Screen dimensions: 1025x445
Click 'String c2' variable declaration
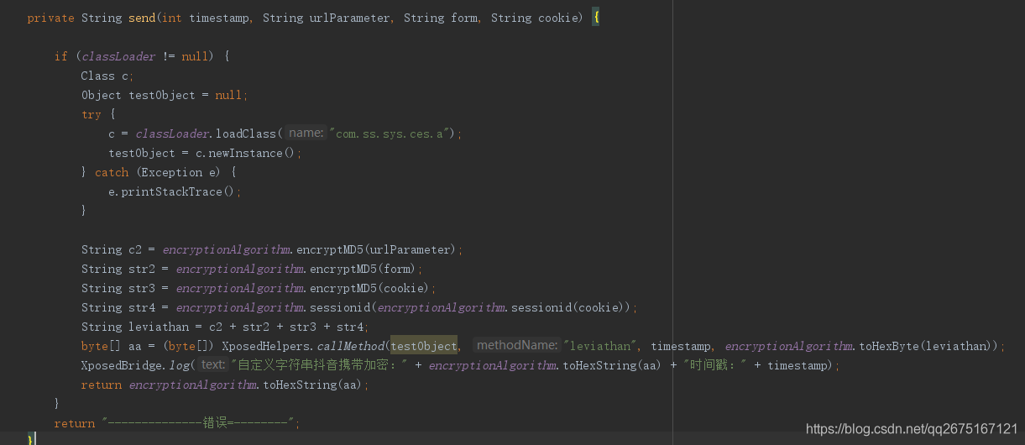[112, 249]
